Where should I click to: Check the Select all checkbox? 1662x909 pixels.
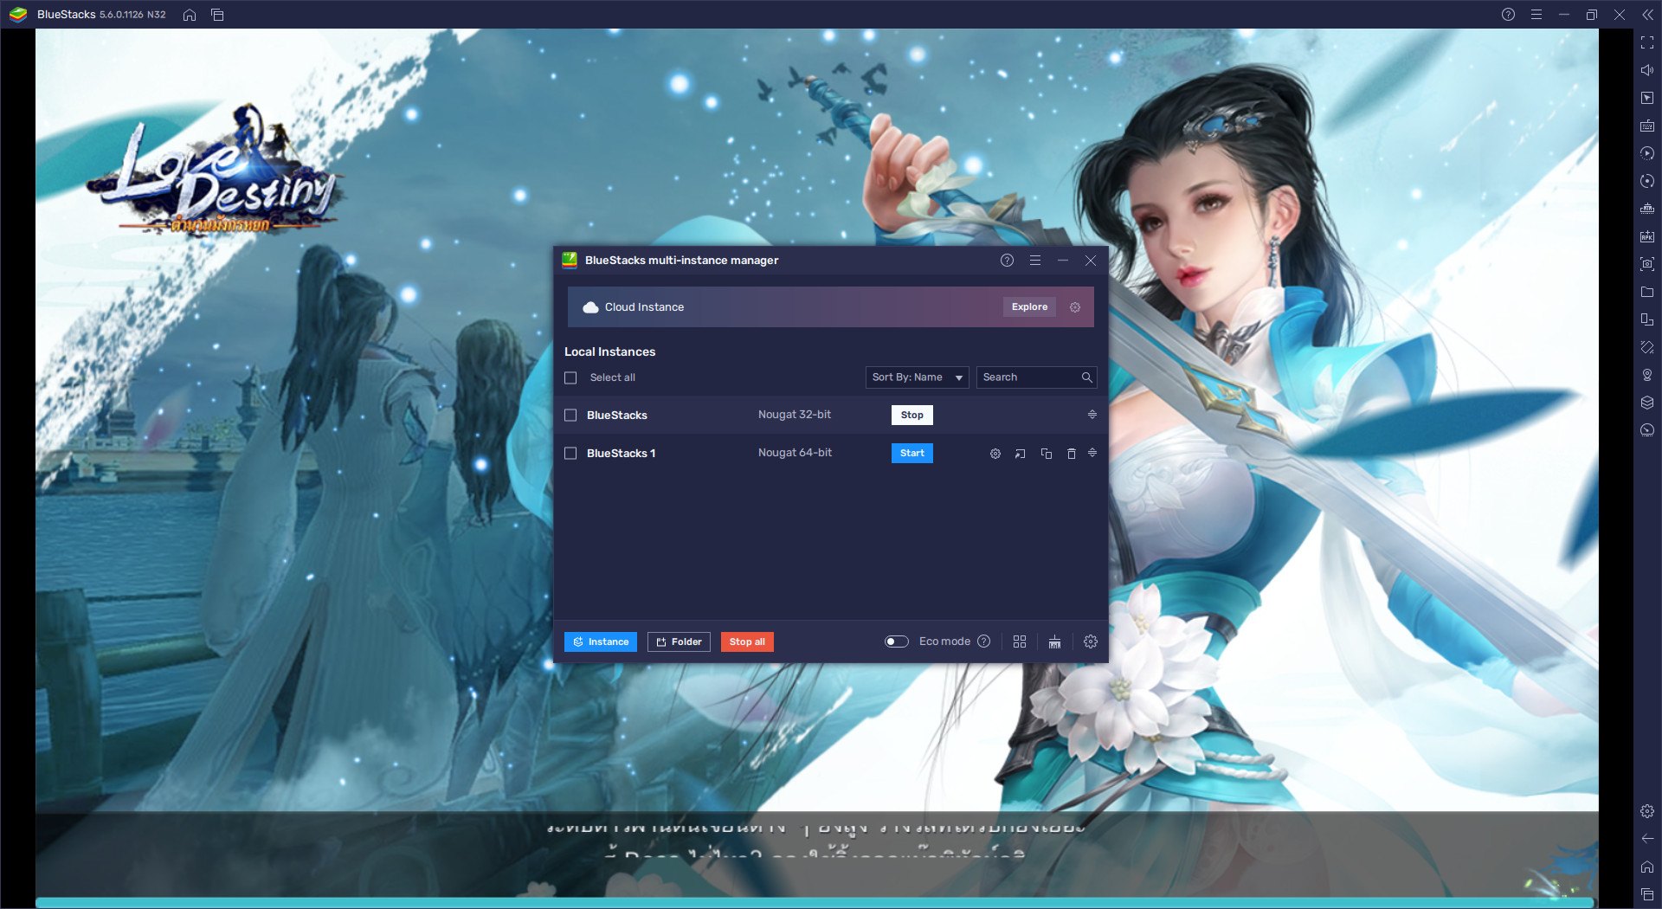[x=570, y=377]
